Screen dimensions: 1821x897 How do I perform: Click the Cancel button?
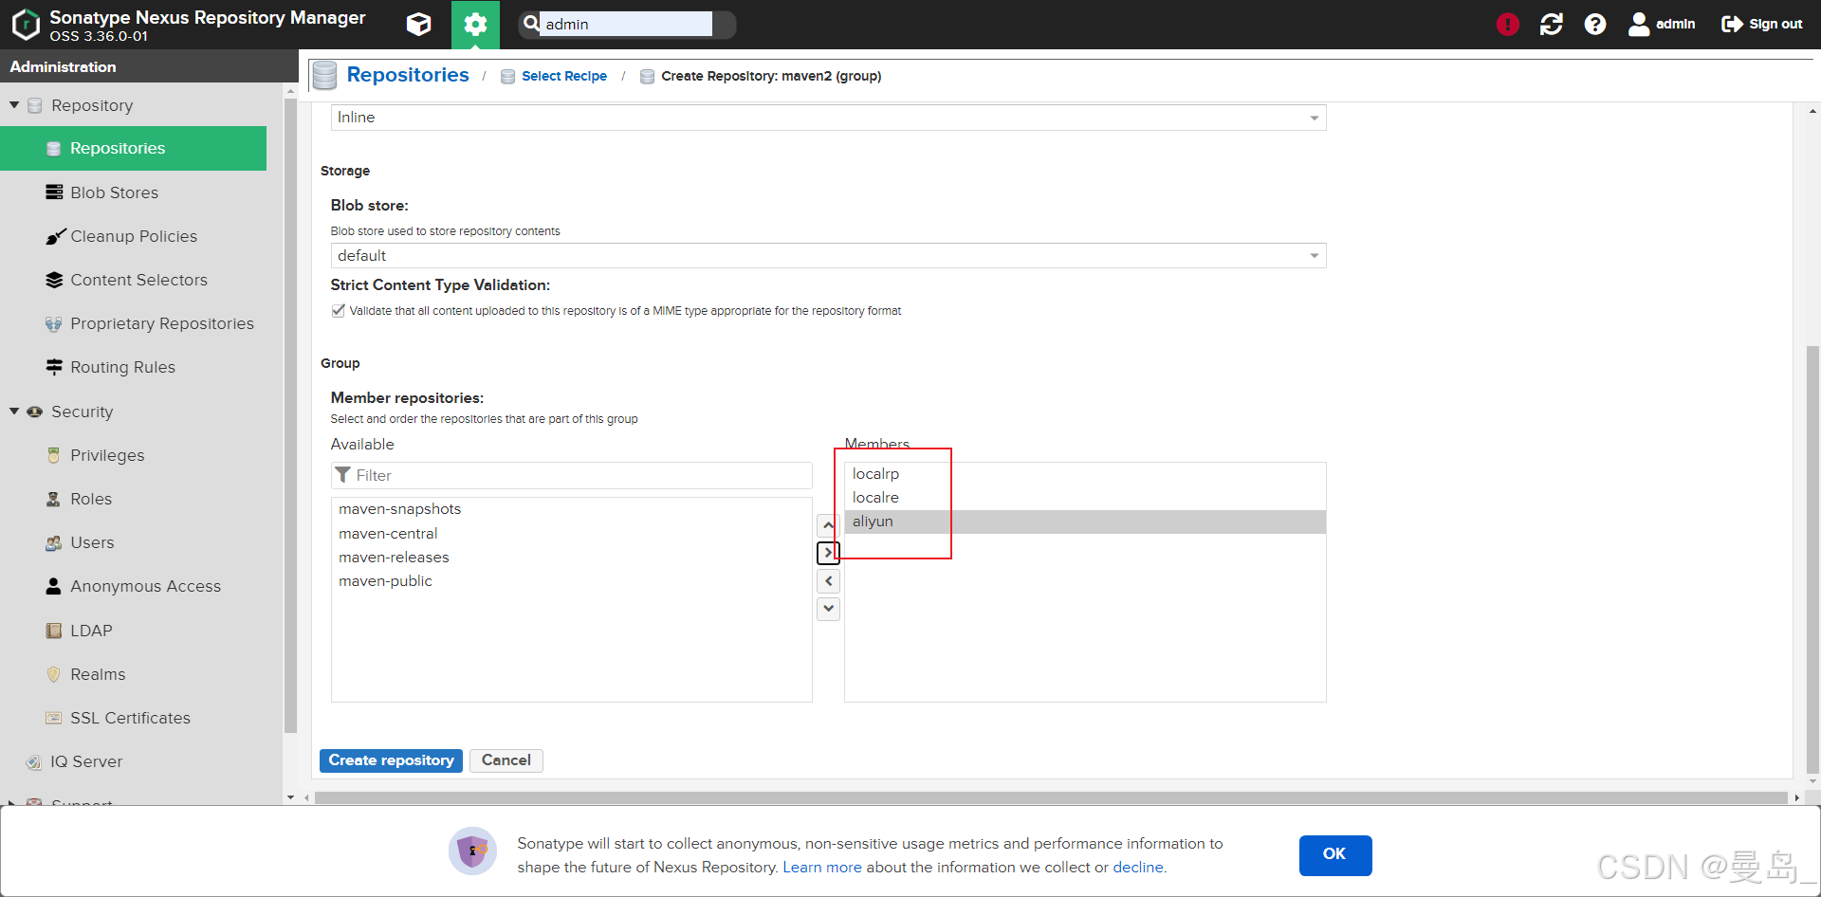pyautogui.click(x=506, y=760)
